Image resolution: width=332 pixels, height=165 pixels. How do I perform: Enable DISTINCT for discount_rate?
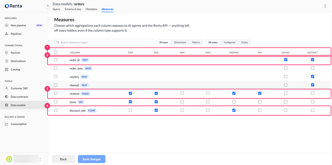point(313,110)
